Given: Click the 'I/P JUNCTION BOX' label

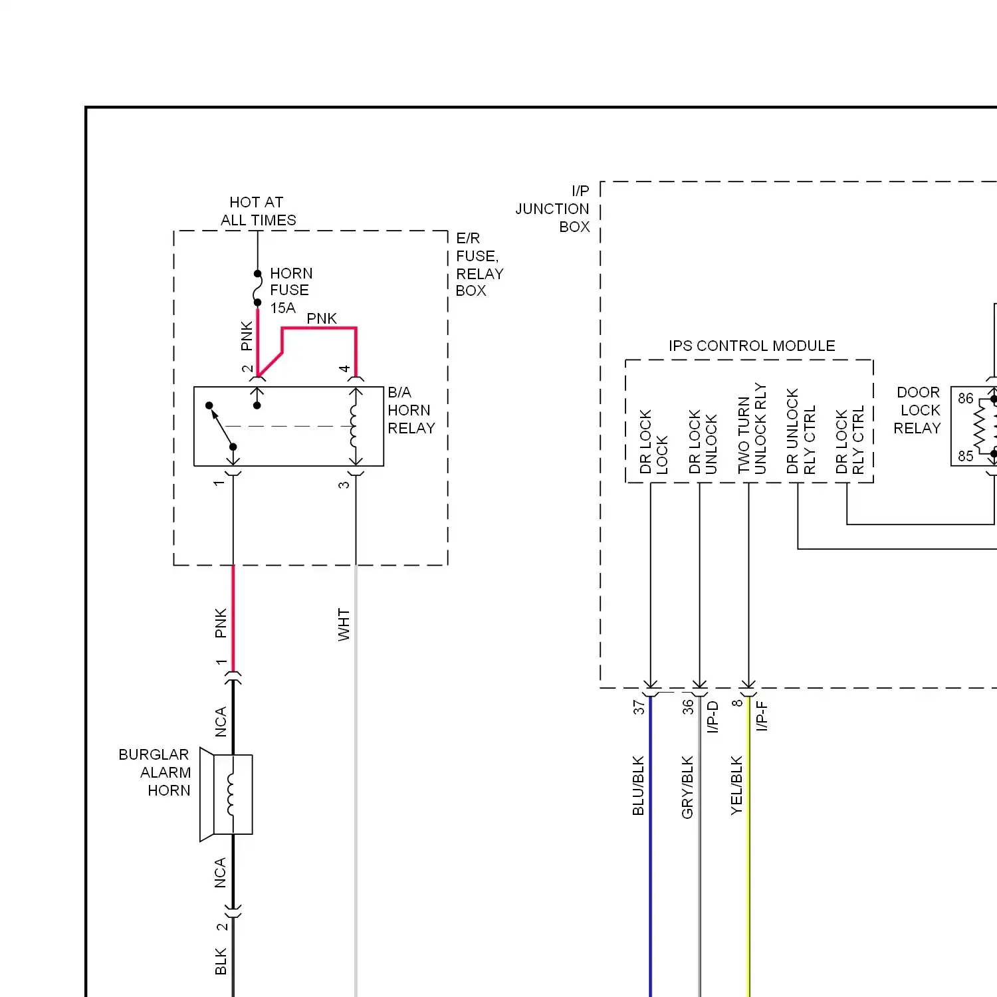Looking at the screenshot, I should coord(552,209).
